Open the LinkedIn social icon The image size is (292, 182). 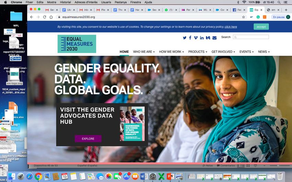202,38
